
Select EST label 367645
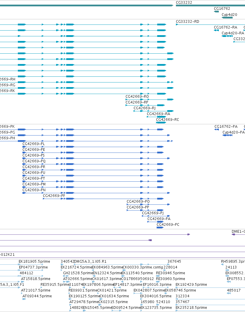click(174, 262)
